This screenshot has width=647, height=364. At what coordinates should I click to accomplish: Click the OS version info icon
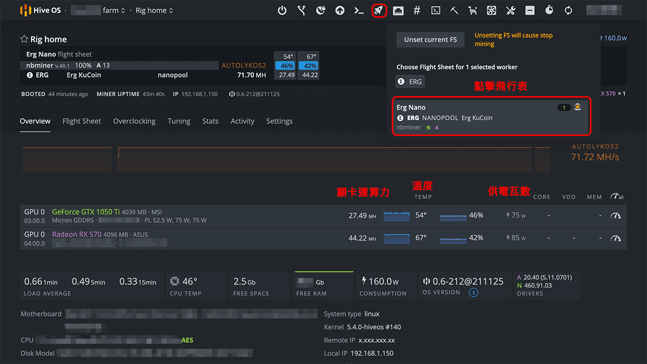(x=473, y=292)
